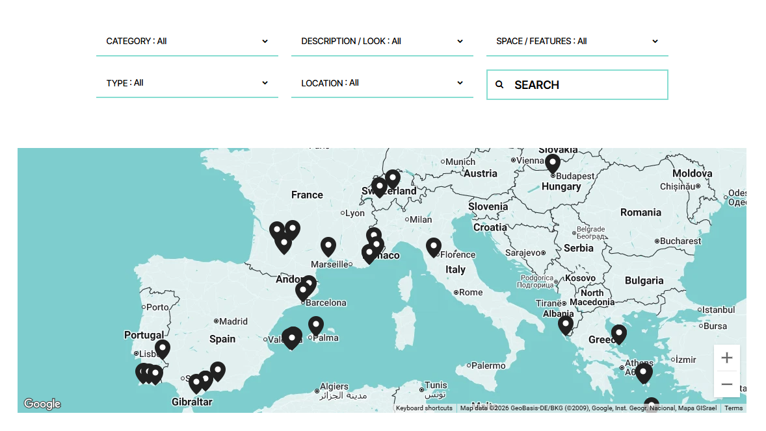The width and height of the screenshot is (766, 431).
Task: Select the left pin over Switzerland label
Action: (379, 188)
